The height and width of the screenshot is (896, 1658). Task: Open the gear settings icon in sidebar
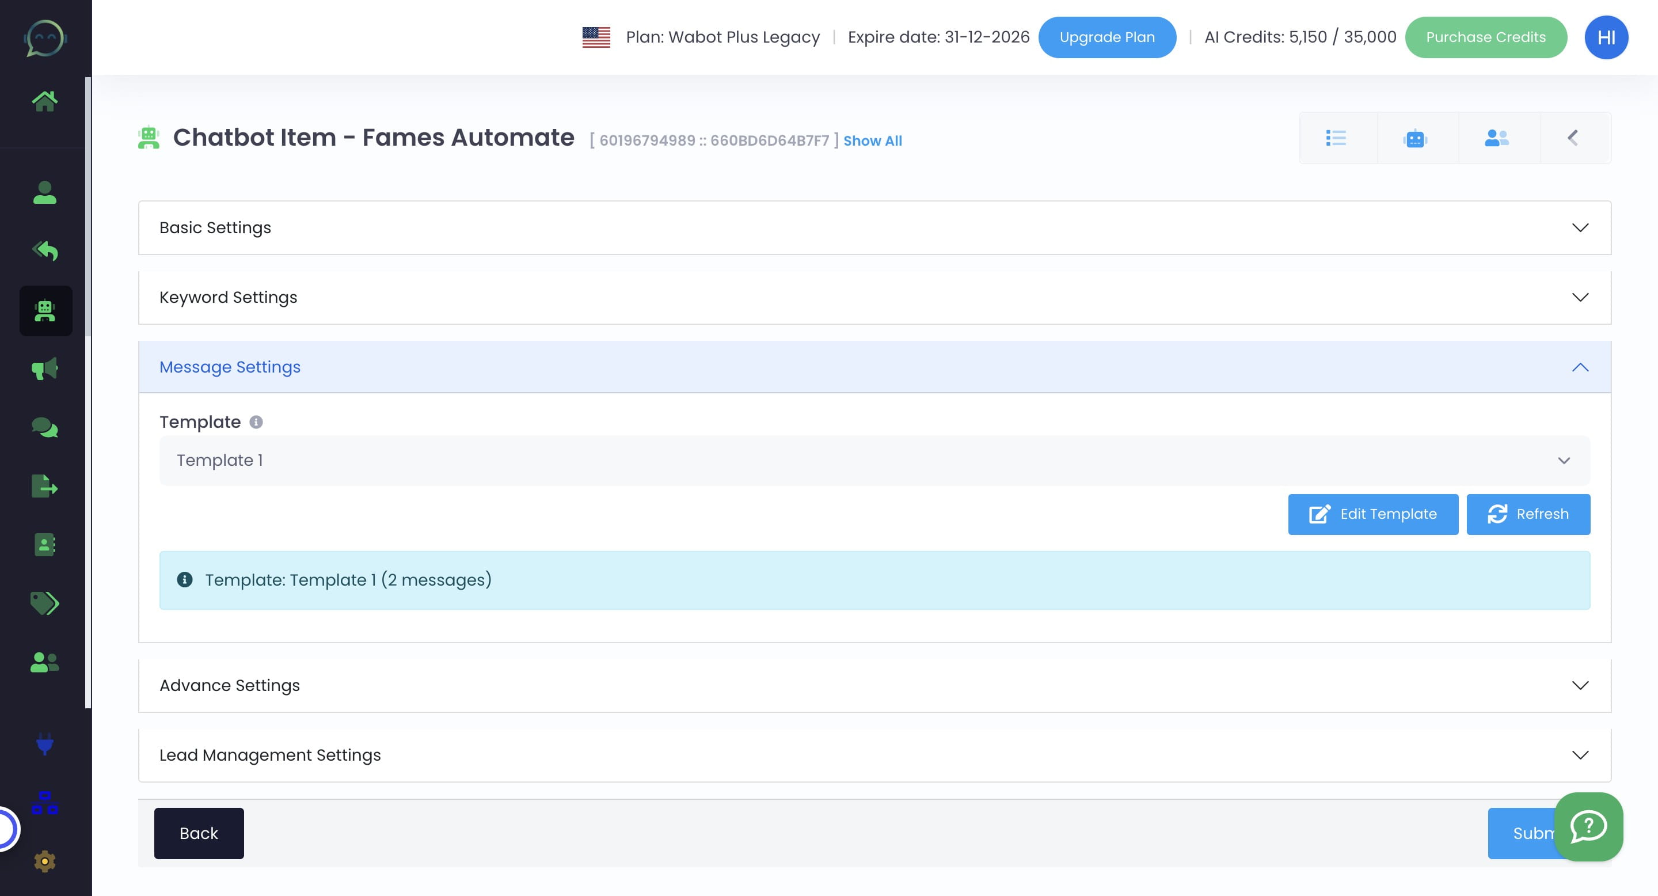click(44, 861)
